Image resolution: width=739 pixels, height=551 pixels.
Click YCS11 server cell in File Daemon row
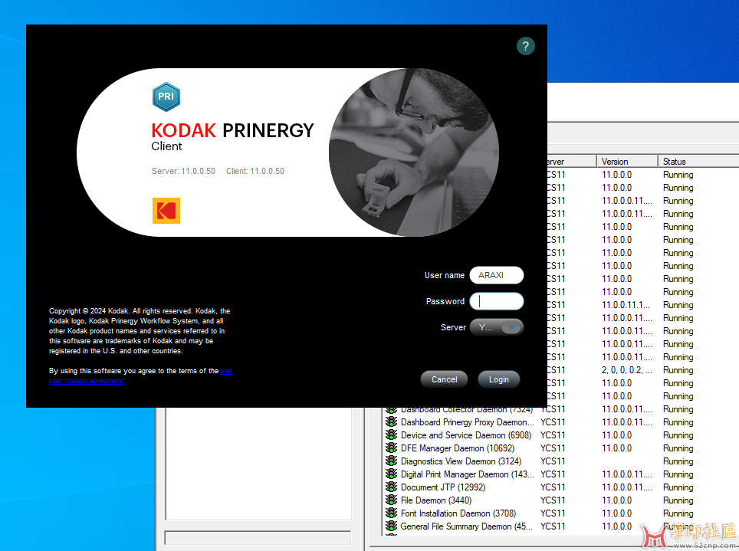pyautogui.click(x=553, y=500)
